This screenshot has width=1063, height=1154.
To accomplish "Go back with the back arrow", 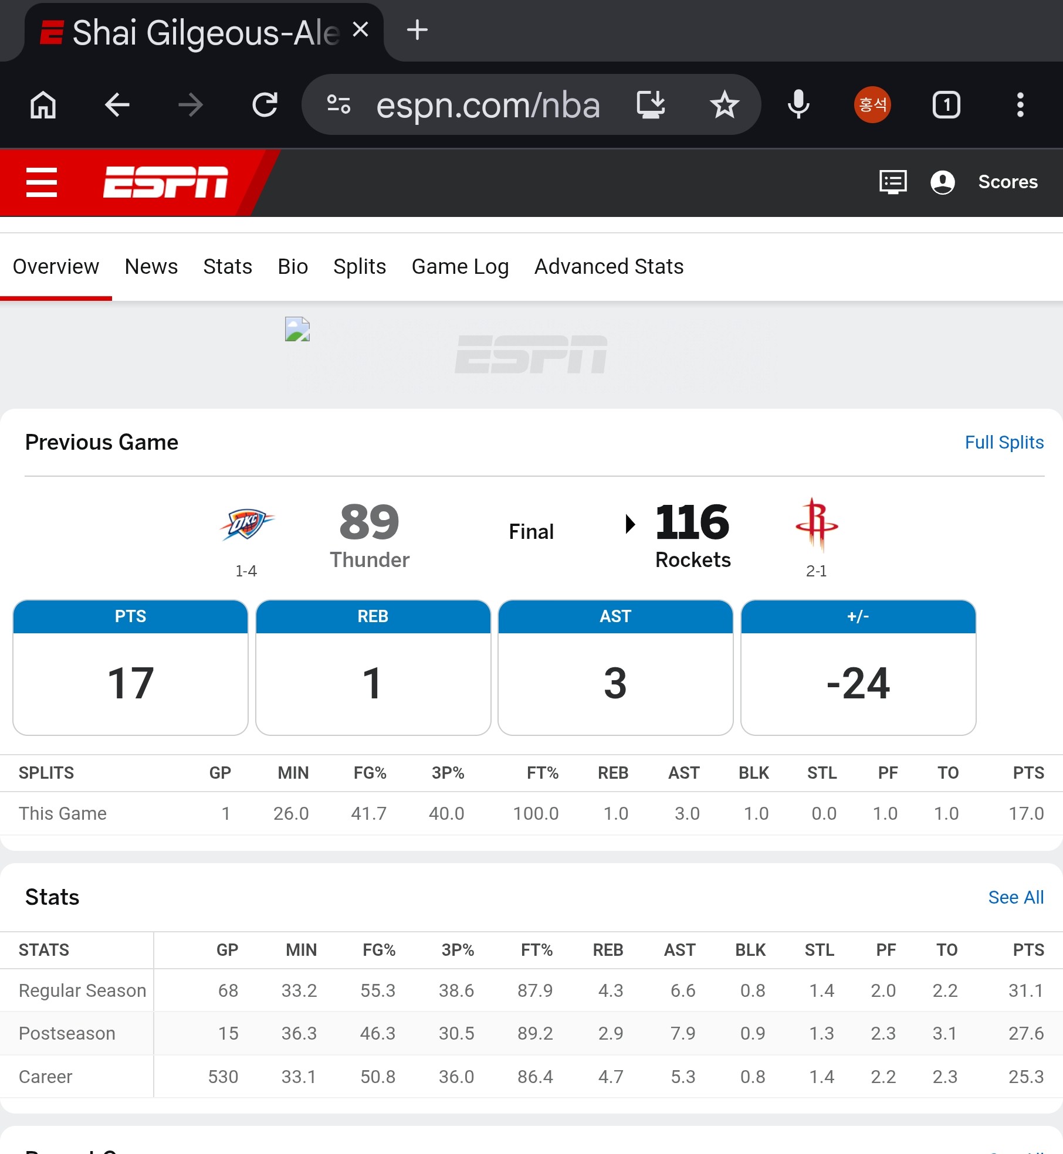I will click(x=117, y=106).
